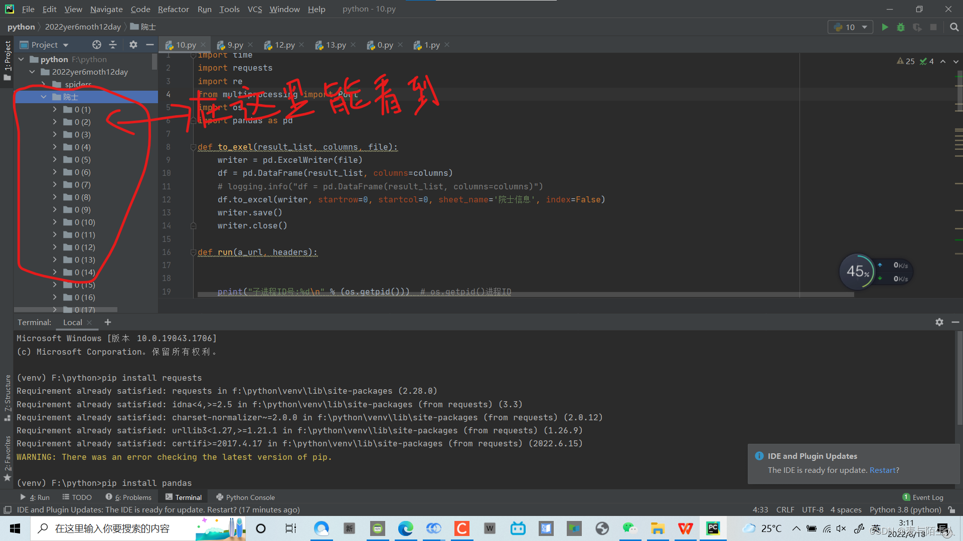This screenshot has height=541, width=963.
Task: Click the Debug bug icon
Action: pyautogui.click(x=901, y=27)
